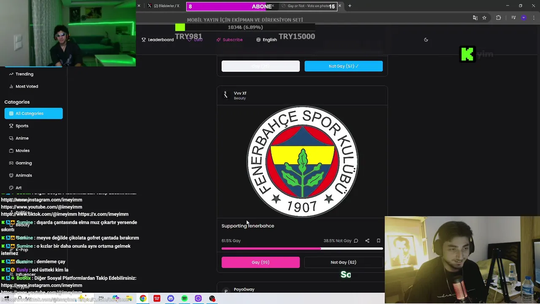Open Discord from the taskbar
The image size is (540, 304).
click(170, 299)
